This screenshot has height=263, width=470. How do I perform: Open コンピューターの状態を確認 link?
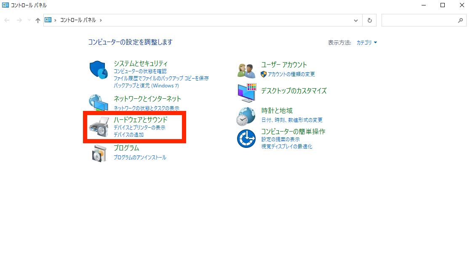pyautogui.click(x=140, y=71)
